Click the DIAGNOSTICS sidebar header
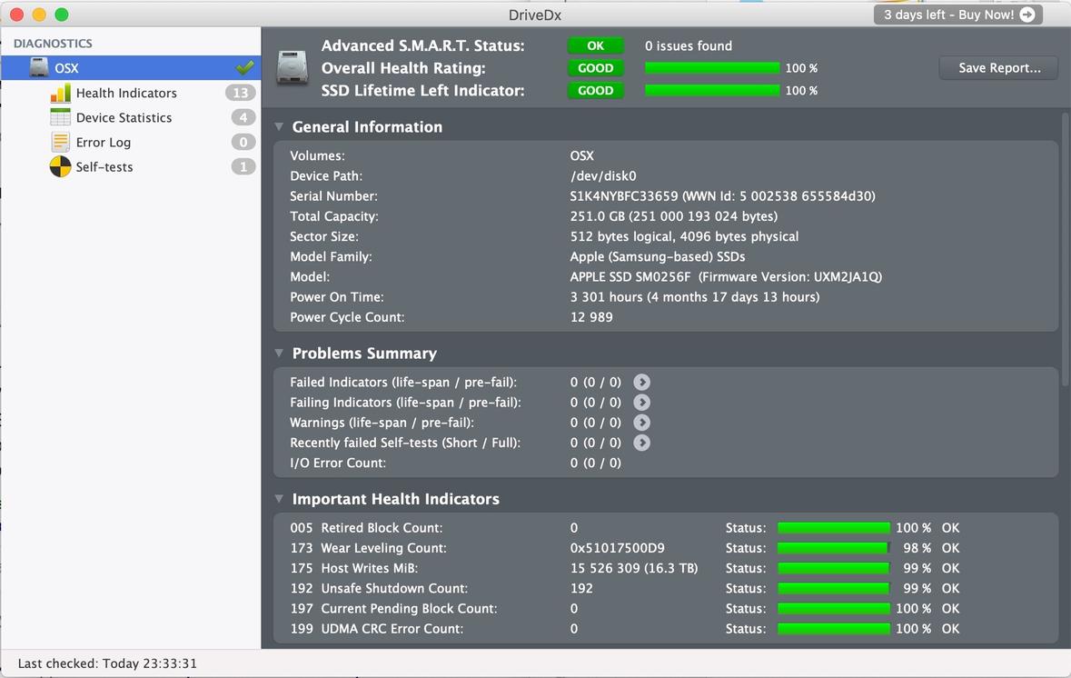The width and height of the screenshot is (1071, 678). coord(53,43)
